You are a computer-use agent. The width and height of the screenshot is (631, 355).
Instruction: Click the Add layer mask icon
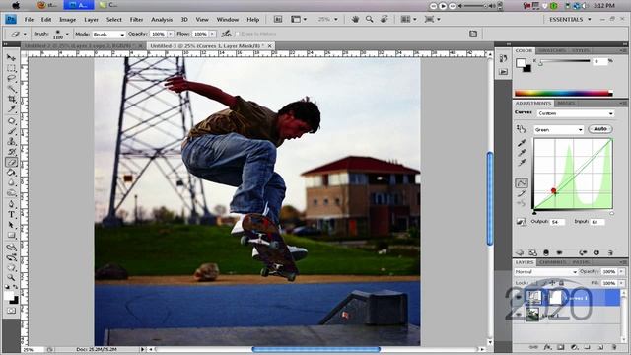click(561, 347)
